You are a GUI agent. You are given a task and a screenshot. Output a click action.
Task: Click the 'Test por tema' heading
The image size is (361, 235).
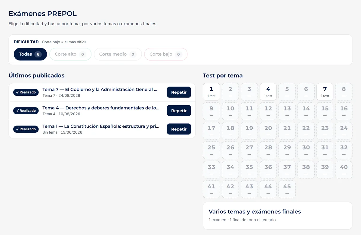pos(223,76)
